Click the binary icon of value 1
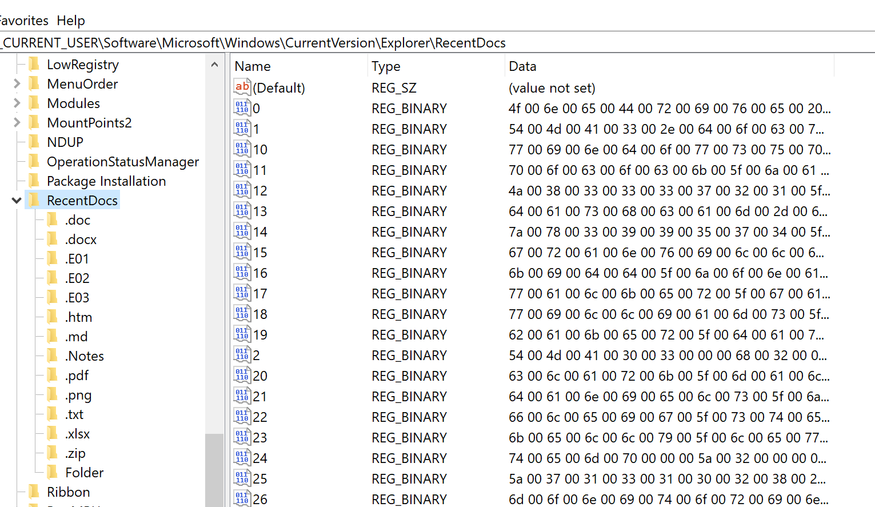875x507 pixels. [242, 128]
